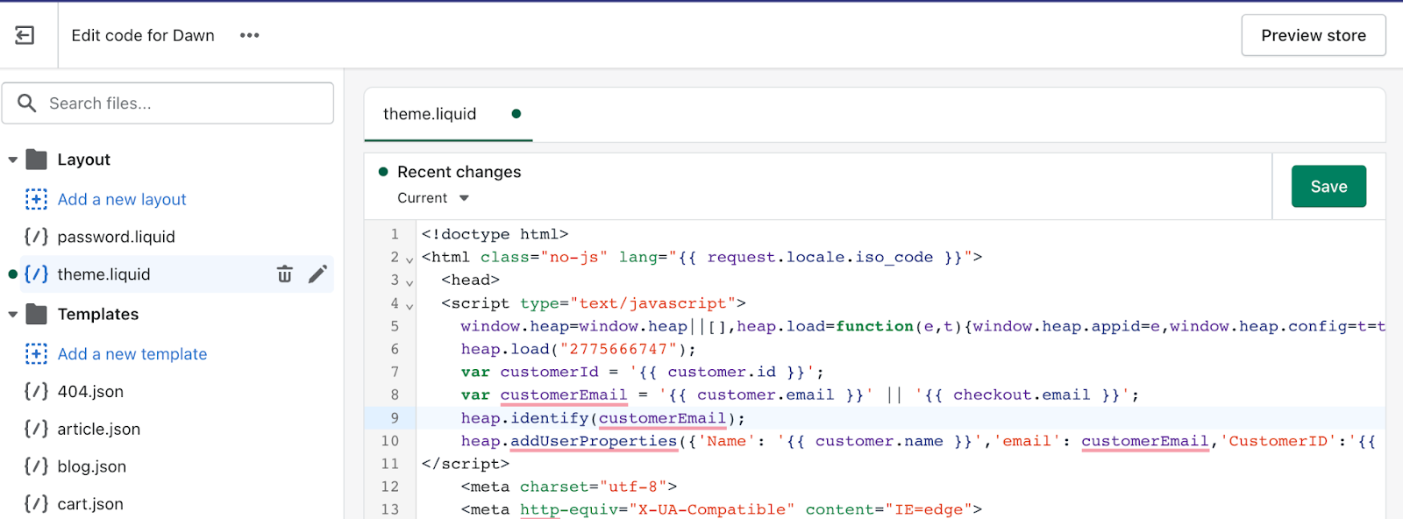Open blog.json template file
Viewport: 1403px width, 519px height.
coord(91,467)
